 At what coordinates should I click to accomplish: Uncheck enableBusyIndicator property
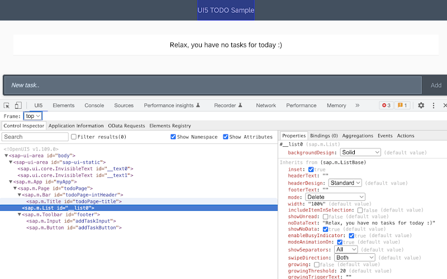coord(351,235)
